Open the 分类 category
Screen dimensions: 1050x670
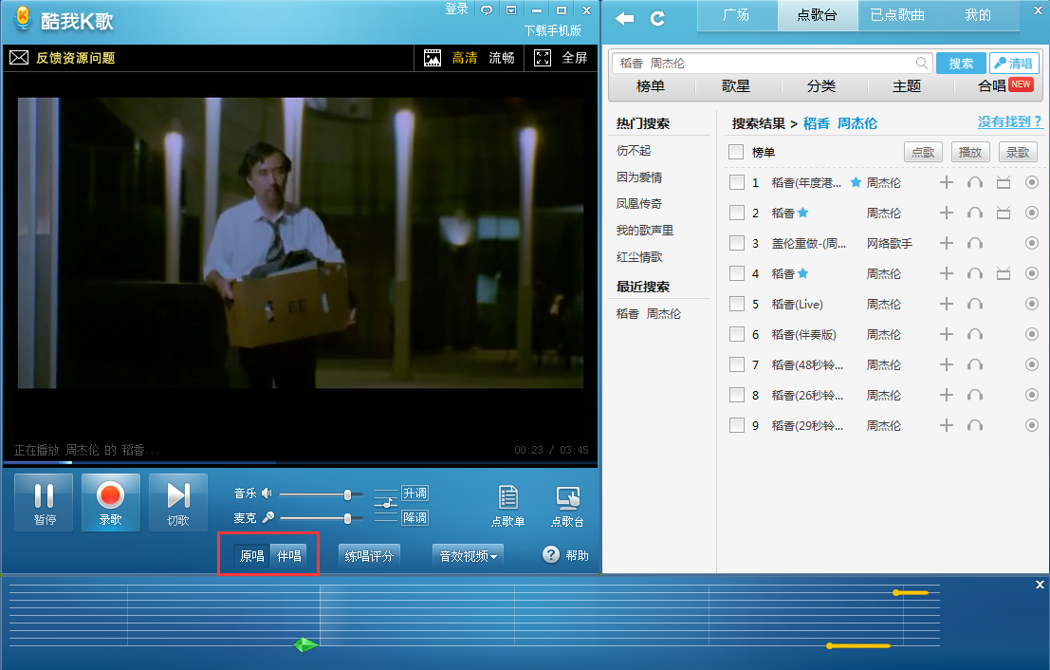point(821,86)
